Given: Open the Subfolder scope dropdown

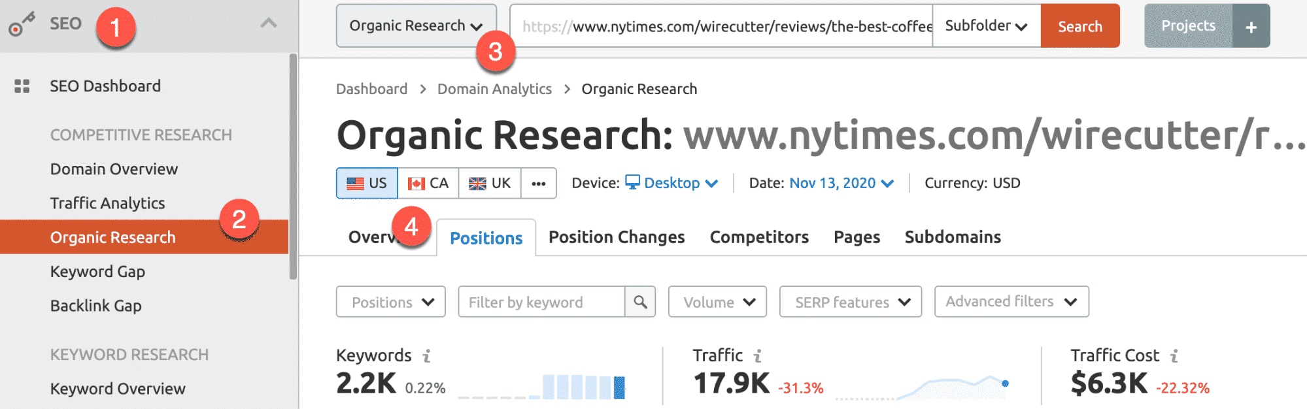Looking at the screenshot, I should click(x=986, y=26).
